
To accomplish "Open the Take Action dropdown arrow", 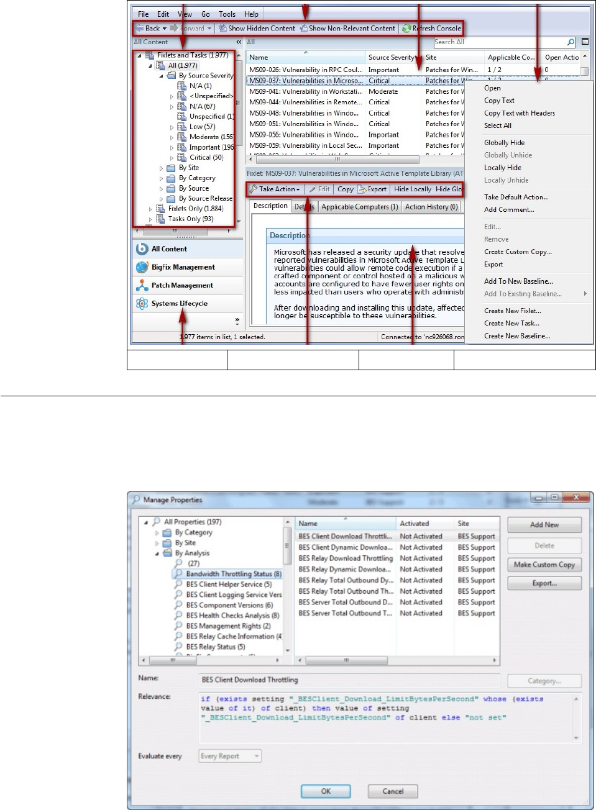I will [x=298, y=189].
